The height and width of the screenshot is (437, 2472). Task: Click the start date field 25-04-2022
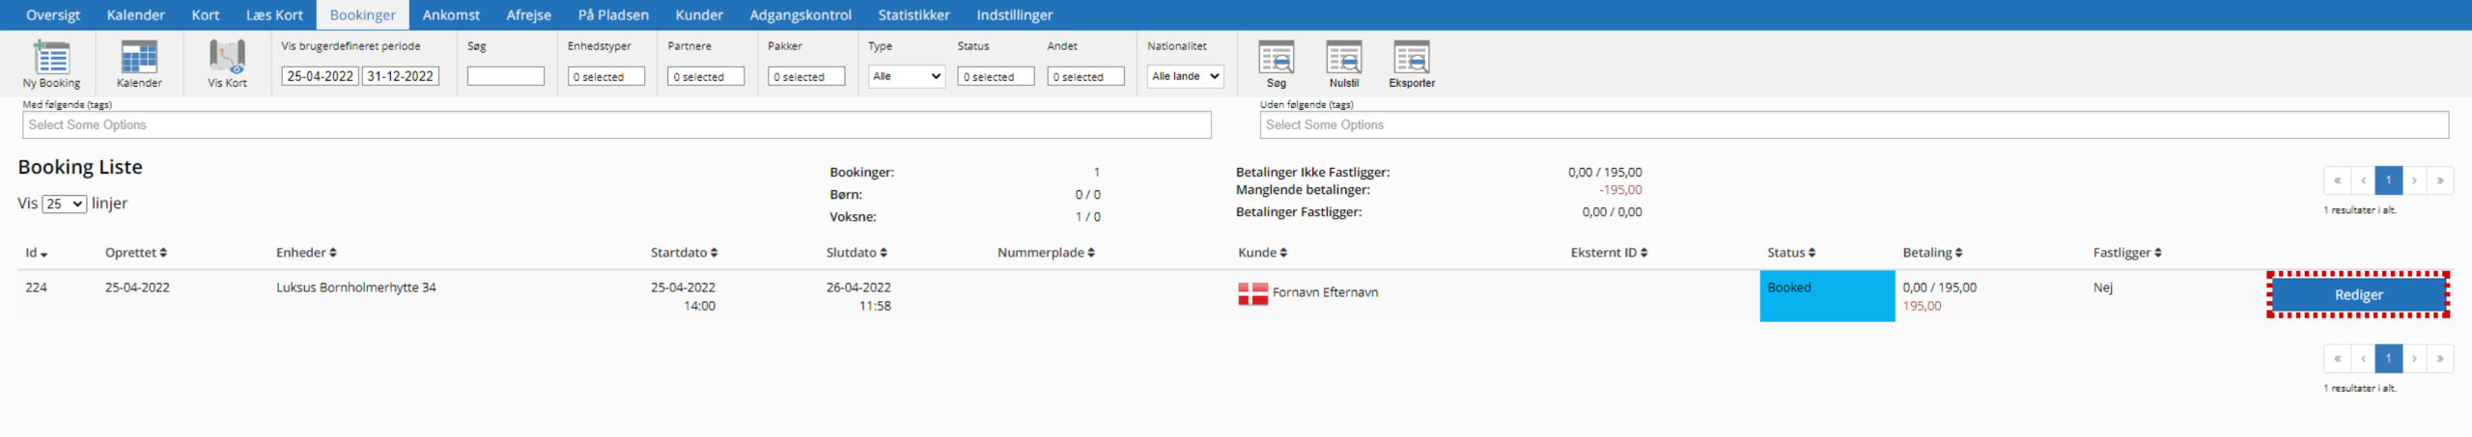(320, 76)
